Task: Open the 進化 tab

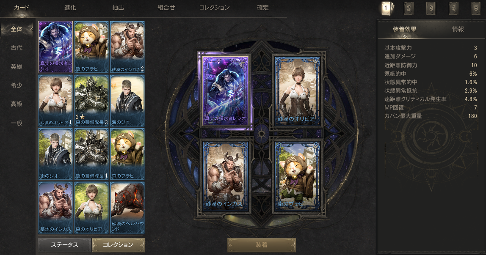Action: (x=70, y=8)
